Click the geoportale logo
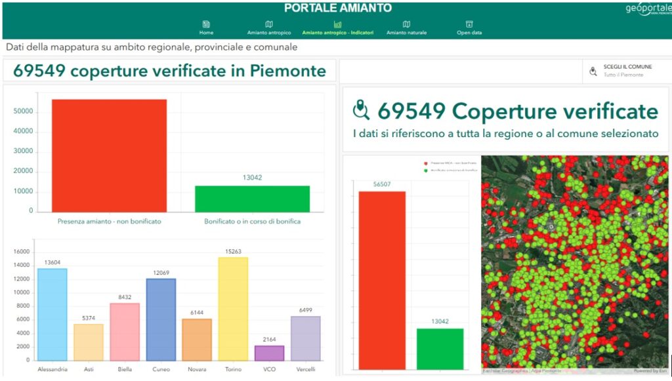This screenshot has width=672, height=381. pos(648,9)
